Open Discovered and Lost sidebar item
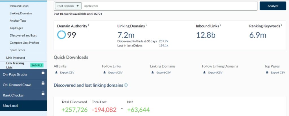289x116 pixels. click(x=23, y=35)
